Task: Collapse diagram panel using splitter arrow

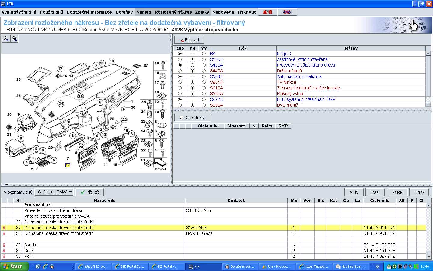Action: (171, 36)
